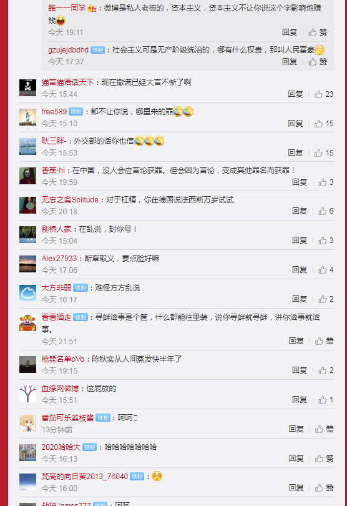
Task: Open 梵高的向日葵2013_76040's profile link
Action: click(x=84, y=476)
